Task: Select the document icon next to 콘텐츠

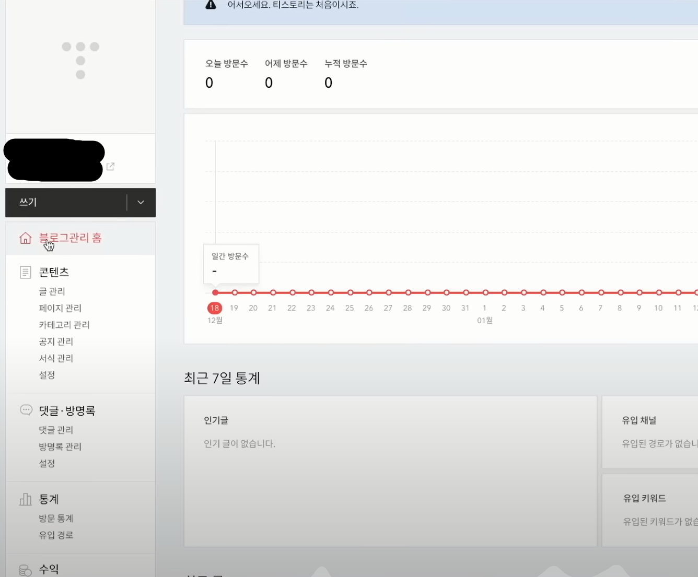Action: [26, 272]
